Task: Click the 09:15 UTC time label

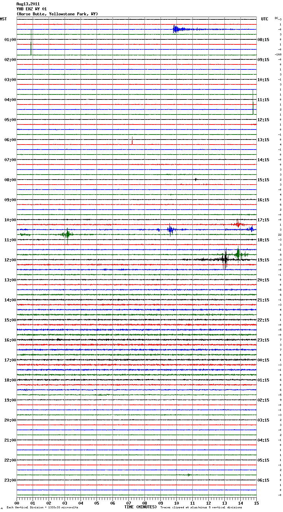Action: pos(263,59)
